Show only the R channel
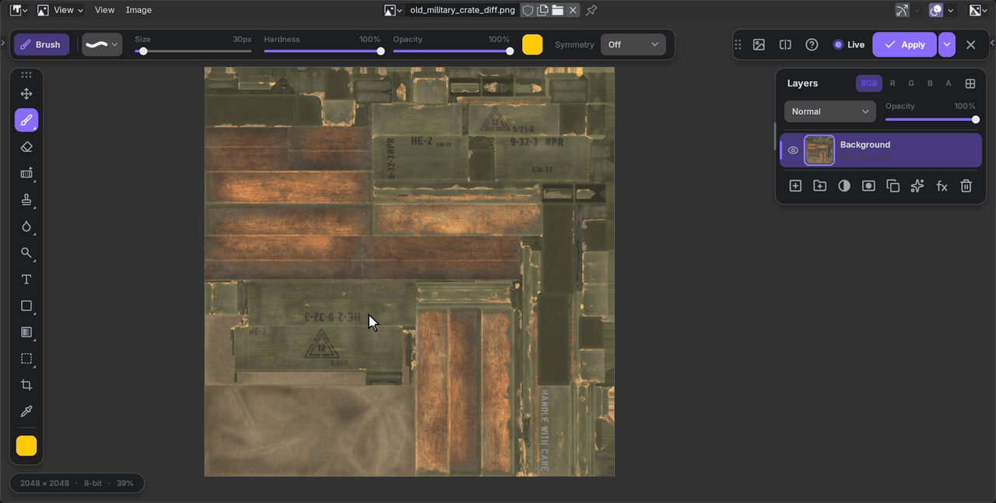The height and width of the screenshot is (503, 996). [x=893, y=83]
